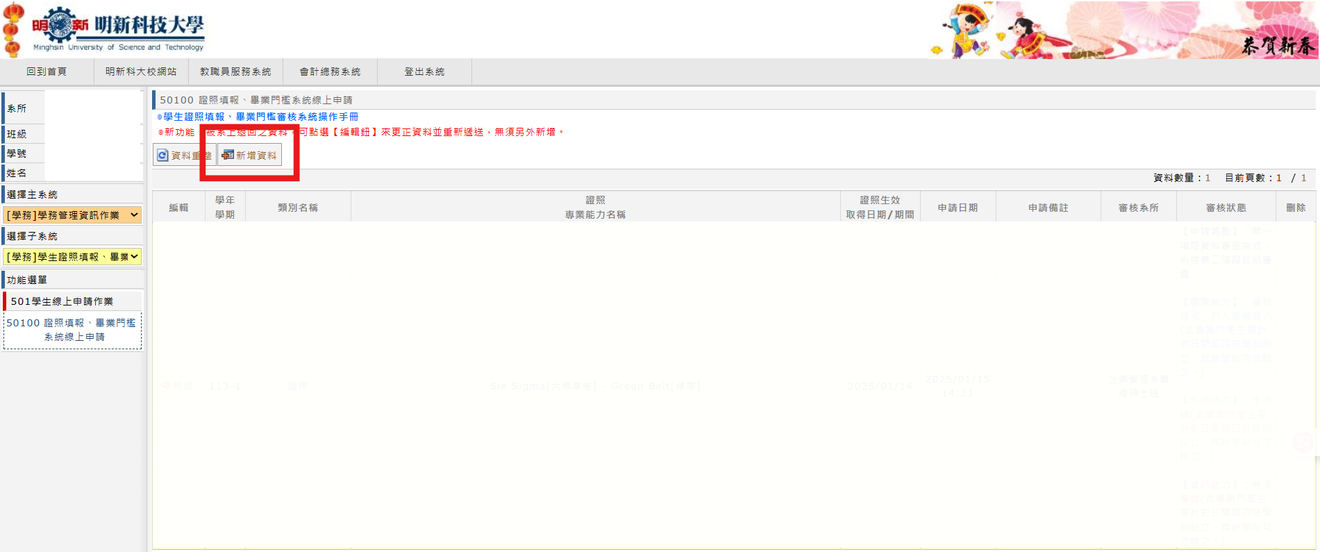Click the 刪除 column header
This screenshot has width=1320, height=552.
(1296, 208)
